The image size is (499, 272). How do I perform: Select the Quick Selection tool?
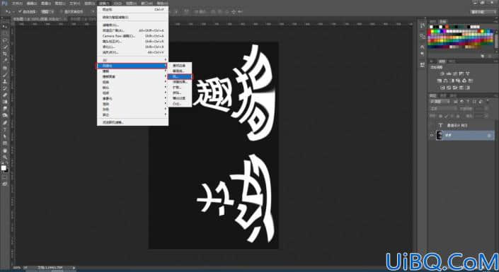click(x=5, y=47)
